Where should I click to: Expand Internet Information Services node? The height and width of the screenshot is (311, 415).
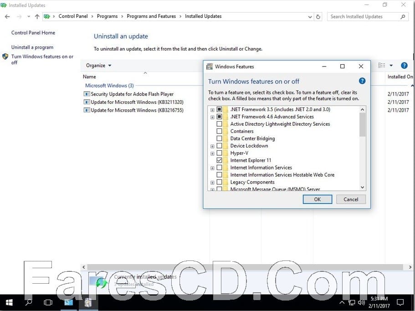212,168
